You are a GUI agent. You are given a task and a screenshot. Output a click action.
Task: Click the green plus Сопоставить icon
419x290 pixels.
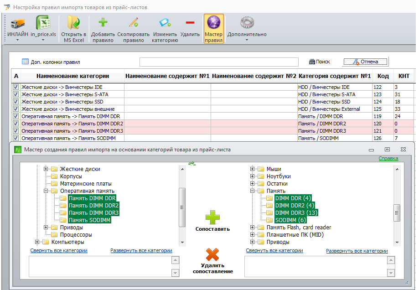[x=213, y=217]
